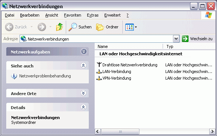Open the Favoriten menu

pos(72,15)
